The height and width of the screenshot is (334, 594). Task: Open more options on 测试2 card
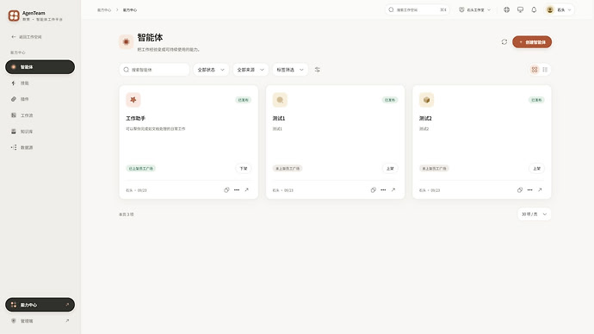[x=530, y=190]
